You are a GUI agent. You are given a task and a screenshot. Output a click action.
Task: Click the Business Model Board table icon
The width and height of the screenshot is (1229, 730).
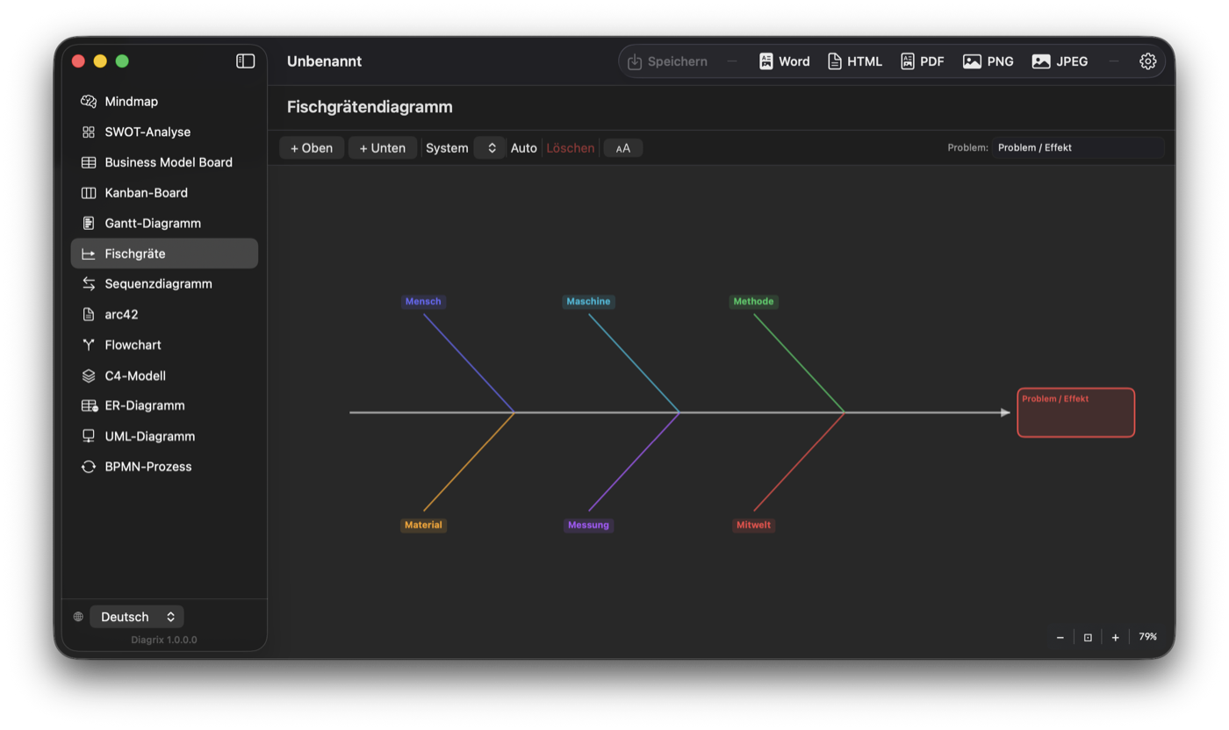[89, 162]
